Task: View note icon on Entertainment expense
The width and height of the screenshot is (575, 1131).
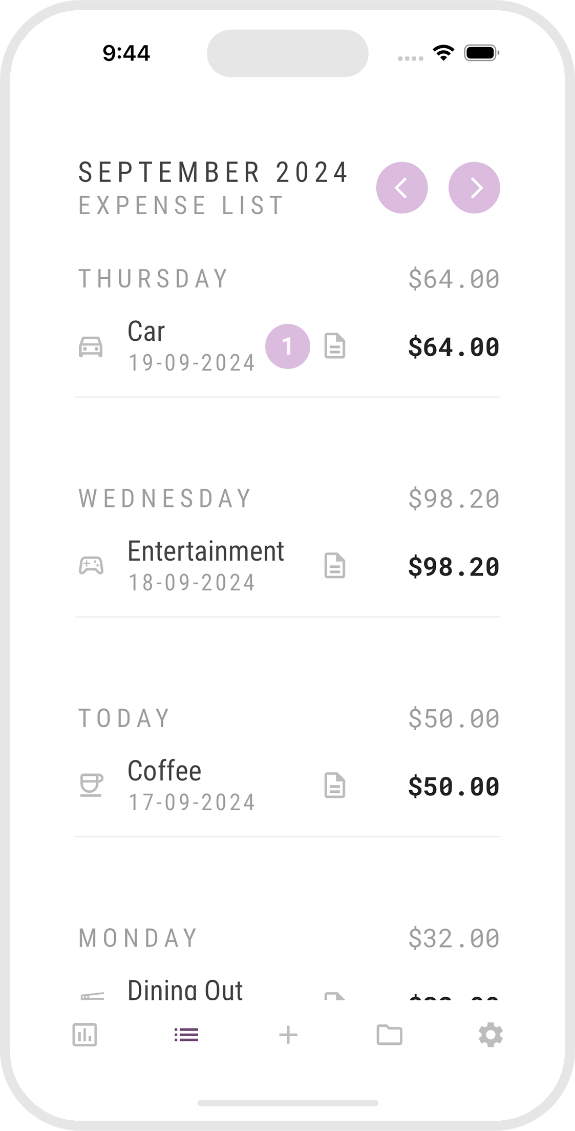Action: tap(335, 566)
